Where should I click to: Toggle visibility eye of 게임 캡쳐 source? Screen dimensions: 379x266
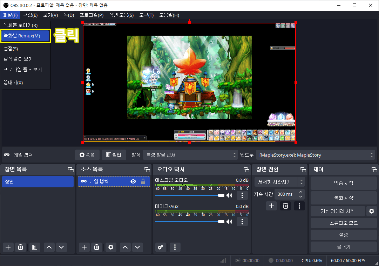coord(133,181)
